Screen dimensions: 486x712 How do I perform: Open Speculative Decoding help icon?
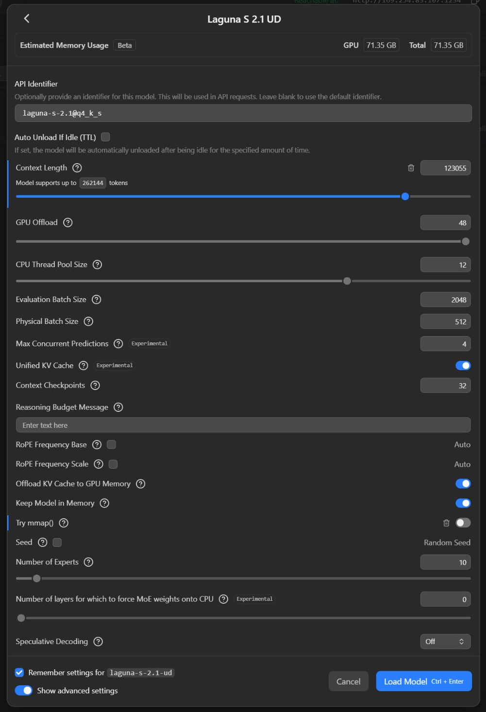pyautogui.click(x=98, y=642)
